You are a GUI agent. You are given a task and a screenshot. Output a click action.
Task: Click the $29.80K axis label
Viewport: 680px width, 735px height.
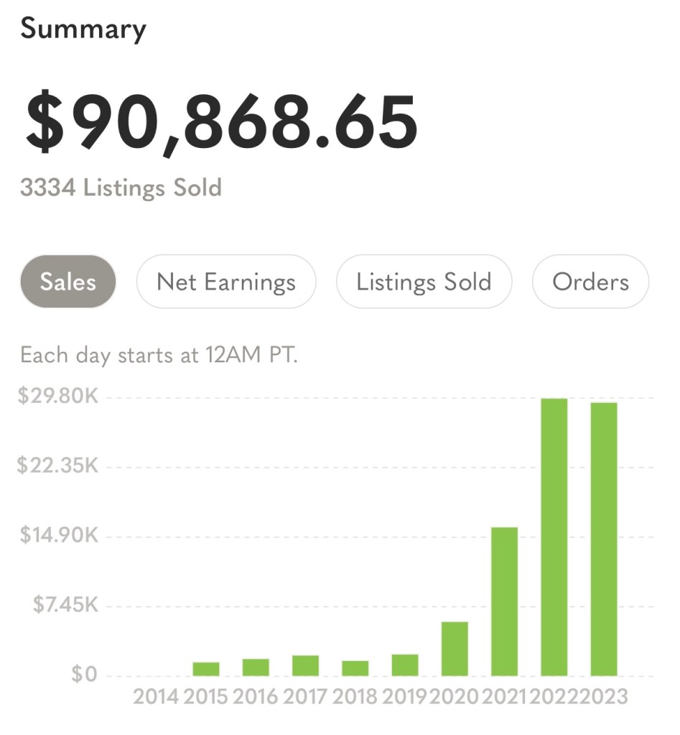click(x=58, y=396)
